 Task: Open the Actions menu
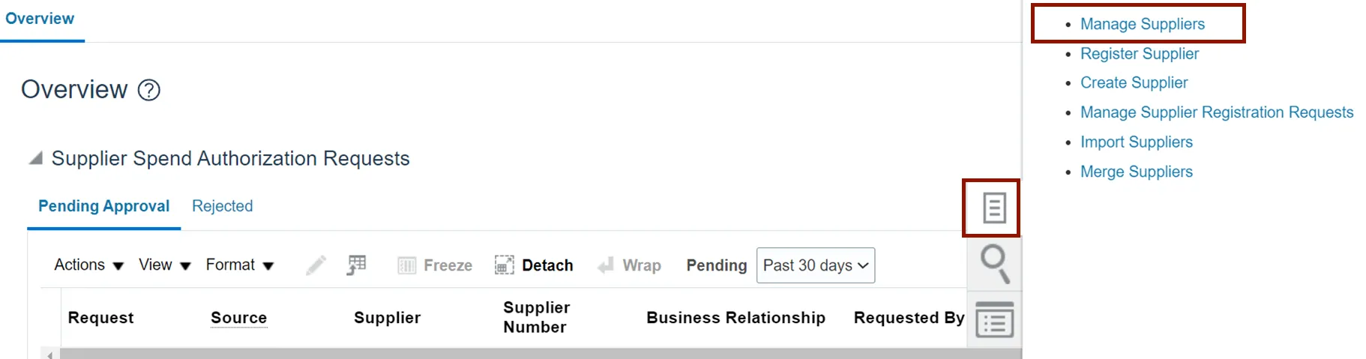[x=88, y=265]
